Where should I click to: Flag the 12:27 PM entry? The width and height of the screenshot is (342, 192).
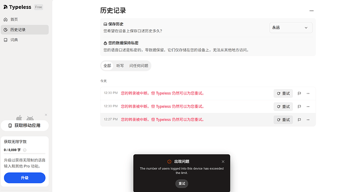[299, 120]
